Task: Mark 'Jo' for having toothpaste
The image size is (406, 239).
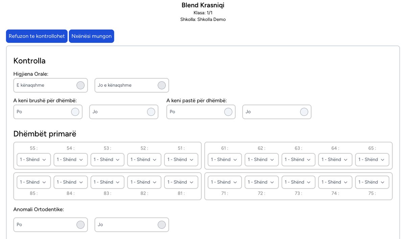Action: point(277,112)
